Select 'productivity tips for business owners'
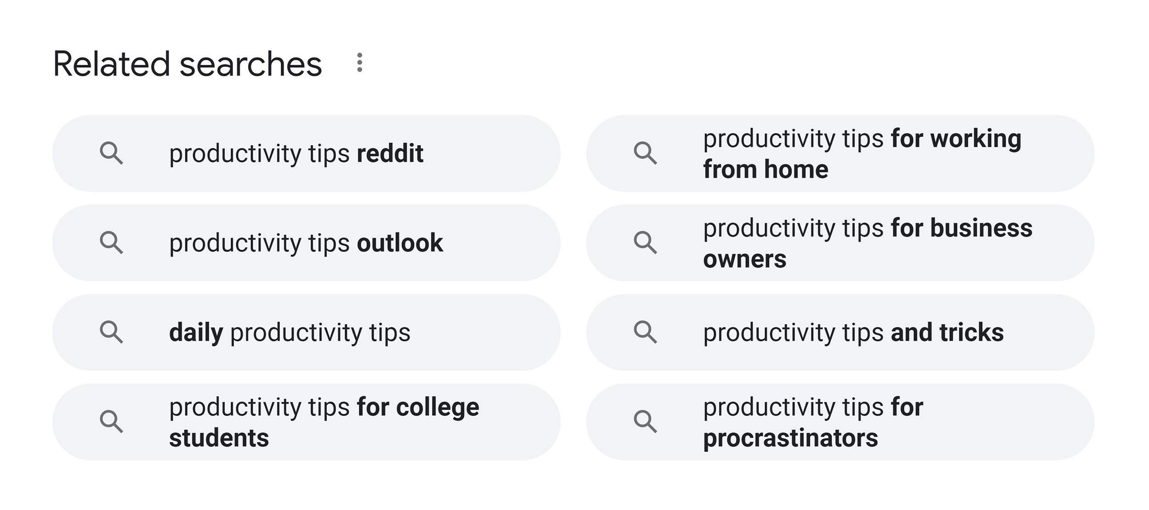 click(x=840, y=243)
